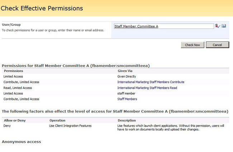Click the Permissions column header
Screen dimensions: 233x152
[13, 71]
